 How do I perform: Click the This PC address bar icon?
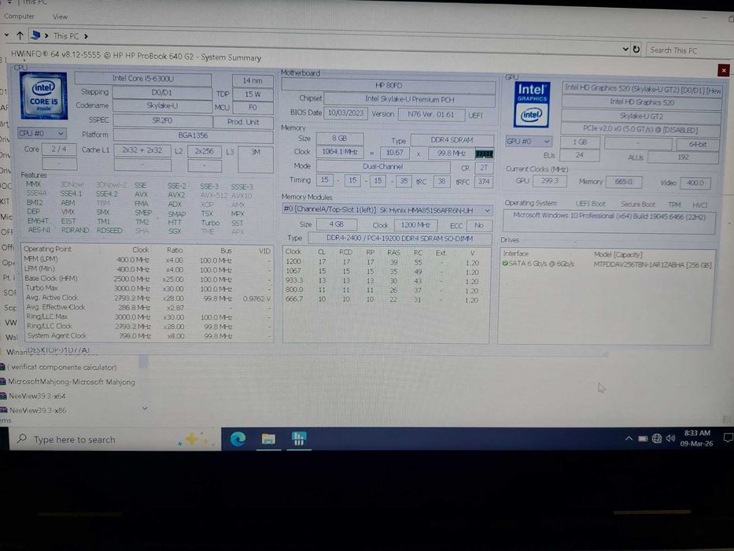pyautogui.click(x=35, y=35)
